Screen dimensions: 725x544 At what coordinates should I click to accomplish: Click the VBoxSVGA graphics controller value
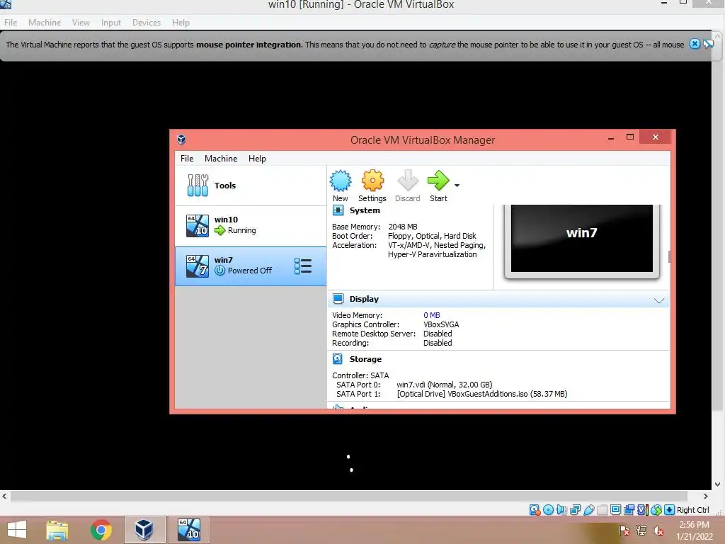[441, 324]
